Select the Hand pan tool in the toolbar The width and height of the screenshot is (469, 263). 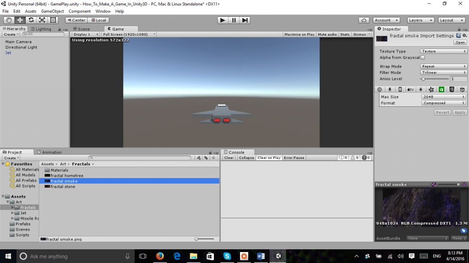click(8, 20)
